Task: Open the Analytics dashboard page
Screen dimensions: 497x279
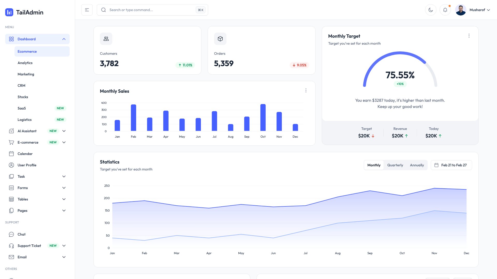Action: pos(25,63)
